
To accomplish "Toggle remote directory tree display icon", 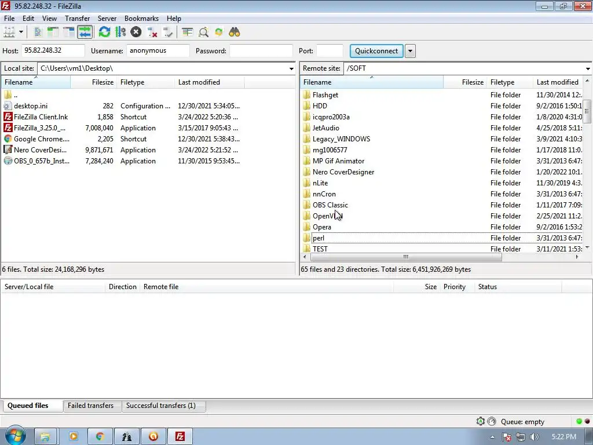I will (x=68, y=32).
